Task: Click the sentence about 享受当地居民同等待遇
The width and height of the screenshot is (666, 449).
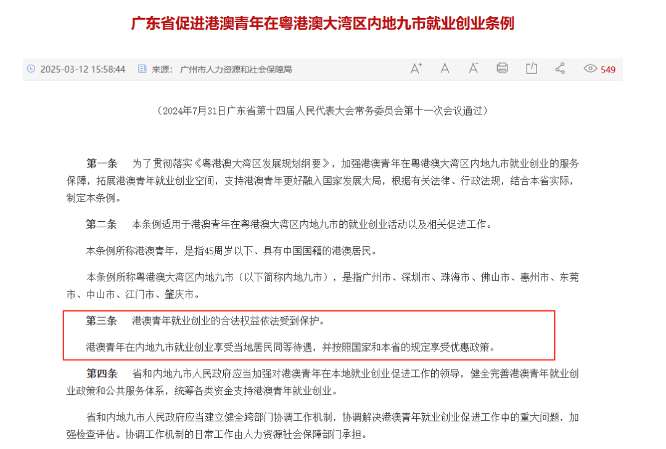Action: click(x=291, y=347)
